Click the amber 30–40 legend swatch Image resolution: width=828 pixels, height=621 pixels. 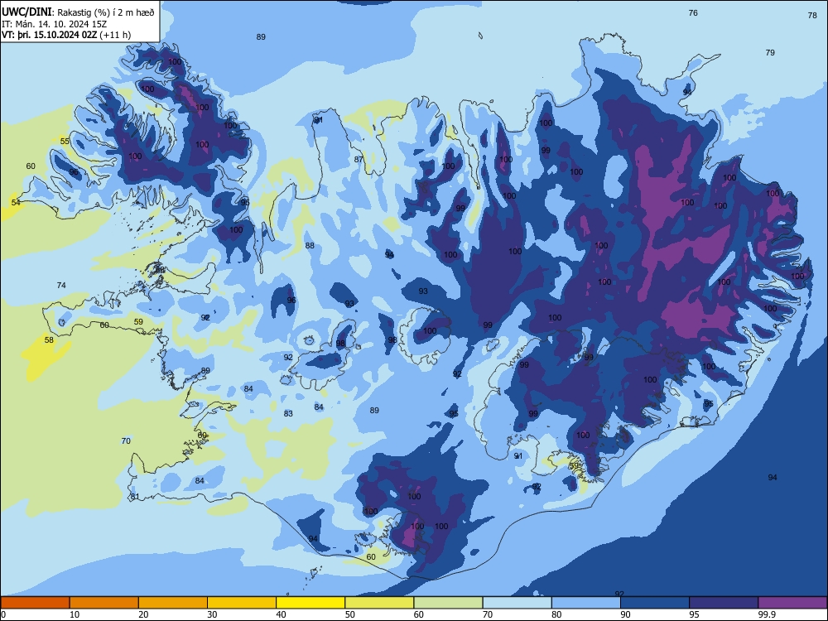(242, 603)
